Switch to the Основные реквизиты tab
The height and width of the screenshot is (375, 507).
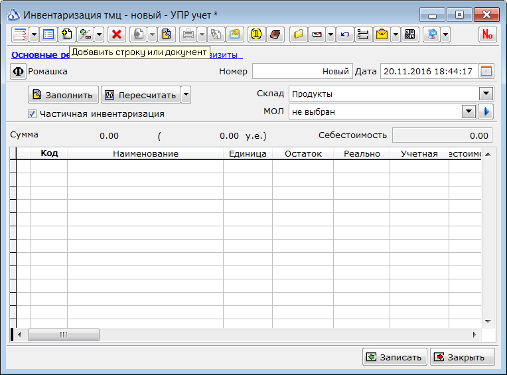pyautogui.click(x=40, y=54)
